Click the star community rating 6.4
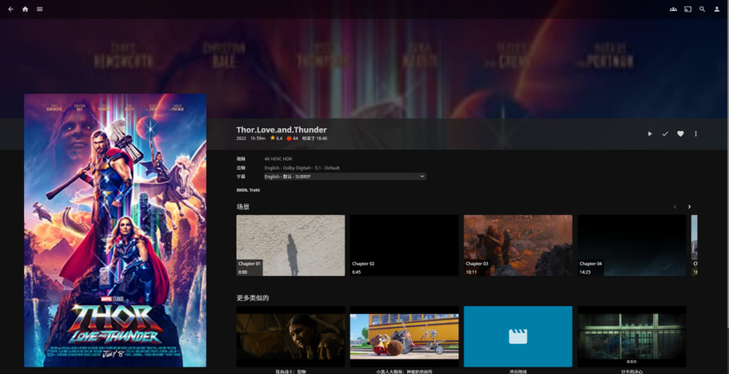 coord(276,139)
